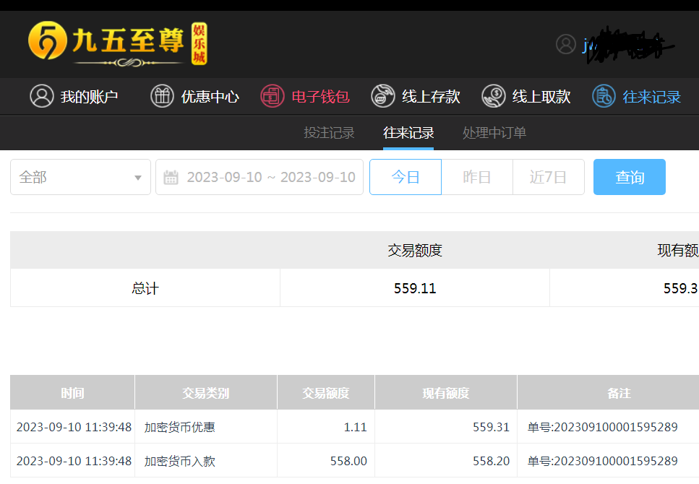
Task: Click summary table 交易额度 header
Action: (x=415, y=251)
